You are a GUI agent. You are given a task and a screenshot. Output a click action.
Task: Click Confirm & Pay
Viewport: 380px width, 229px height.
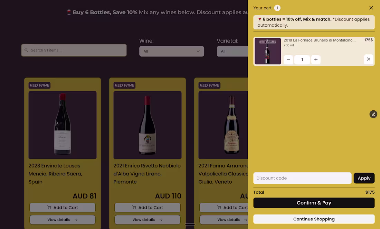coord(314,203)
